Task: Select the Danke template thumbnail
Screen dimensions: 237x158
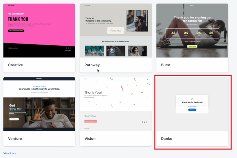Action: tap(192, 104)
